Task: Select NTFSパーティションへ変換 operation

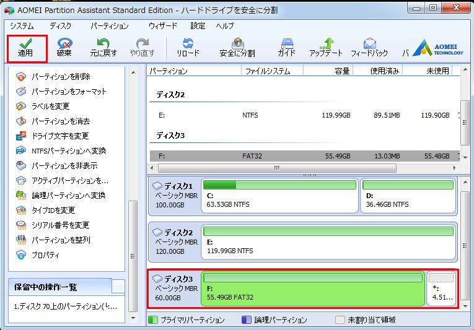Action: 61,151
